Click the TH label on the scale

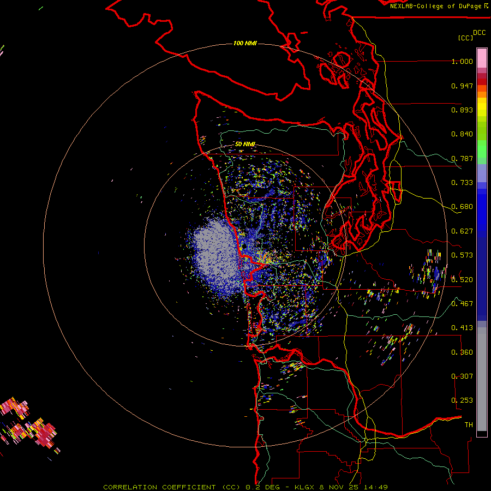469,425
